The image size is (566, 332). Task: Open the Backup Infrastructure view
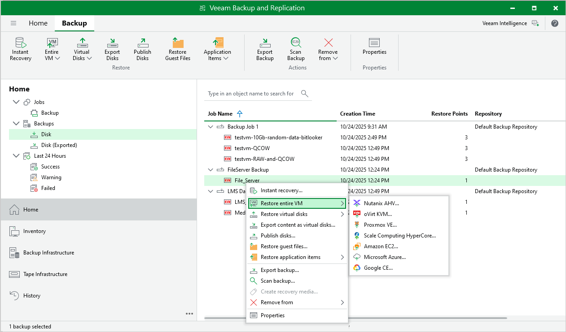[48, 253]
